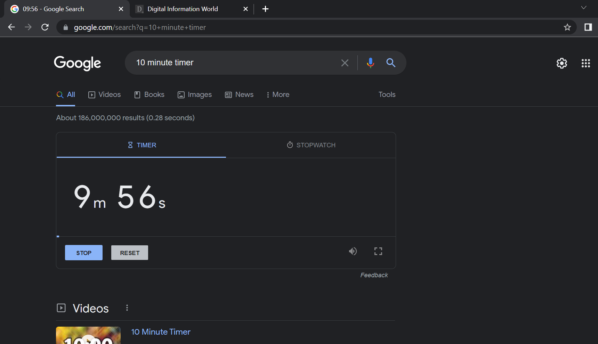Clear the search box text
This screenshot has width=598, height=344.
(345, 63)
